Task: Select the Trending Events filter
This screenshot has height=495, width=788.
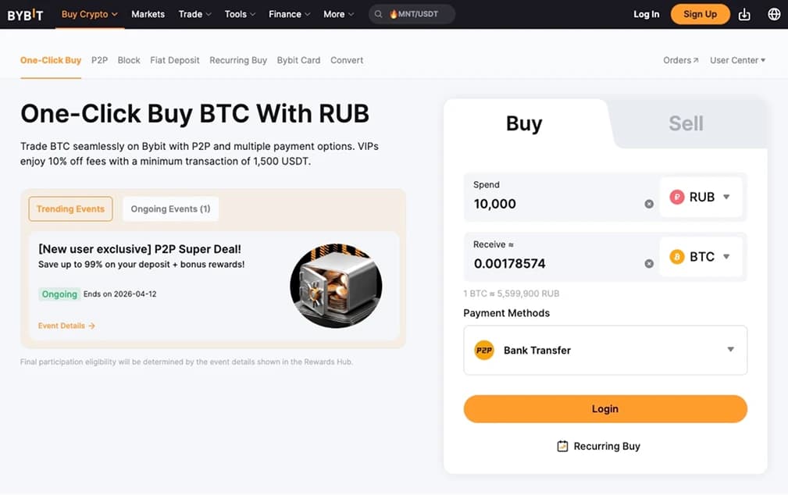Action: (x=70, y=208)
